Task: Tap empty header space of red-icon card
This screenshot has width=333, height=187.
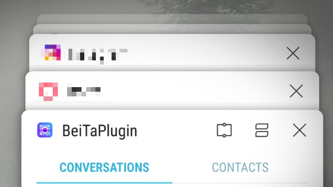Action: pyautogui.click(x=191, y=91)
